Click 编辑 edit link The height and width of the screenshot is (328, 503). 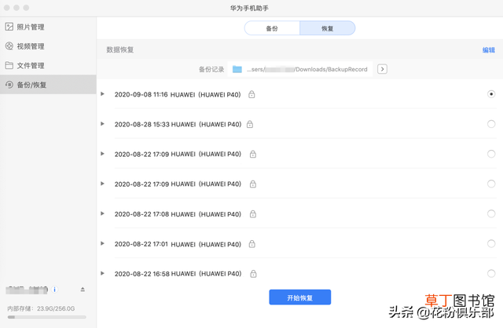point(489,50)
